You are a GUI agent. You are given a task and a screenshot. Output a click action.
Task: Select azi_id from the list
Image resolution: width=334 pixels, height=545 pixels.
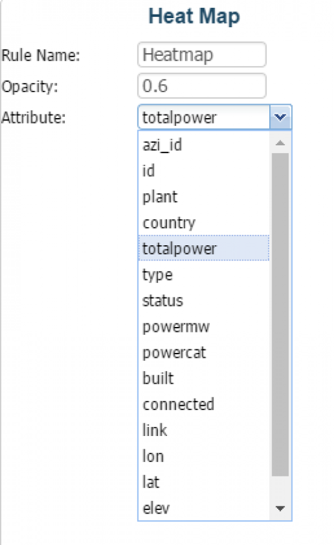click(x=204, y=145)
